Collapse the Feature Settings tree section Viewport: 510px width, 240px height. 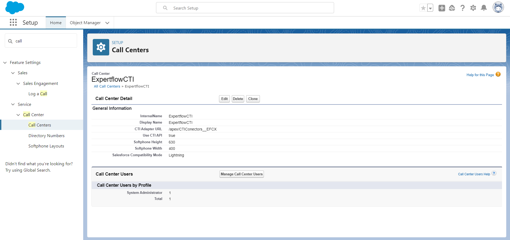[x=5, y=63]
